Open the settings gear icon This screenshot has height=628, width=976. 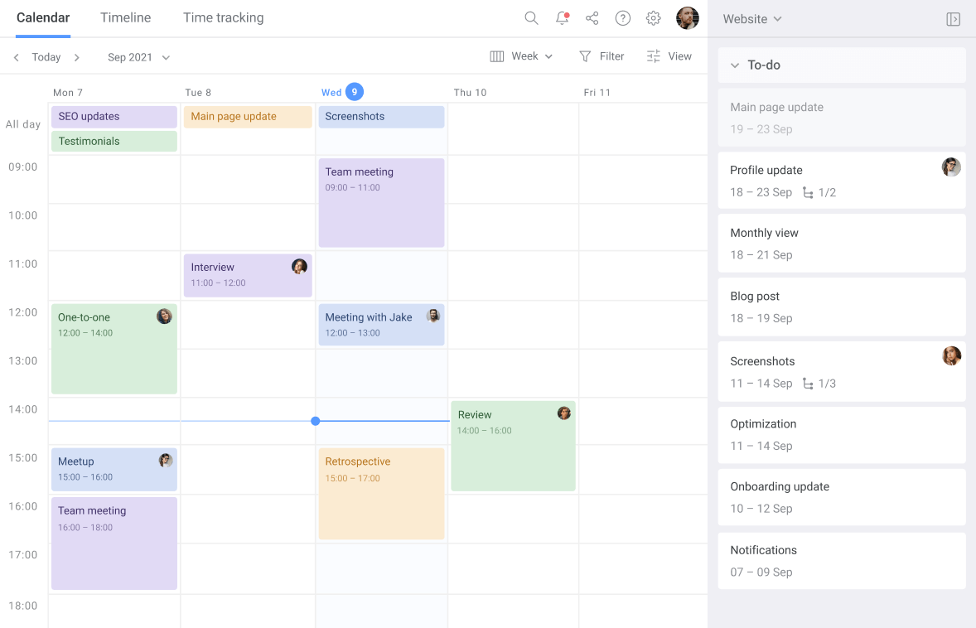click(x=654, y=18)
